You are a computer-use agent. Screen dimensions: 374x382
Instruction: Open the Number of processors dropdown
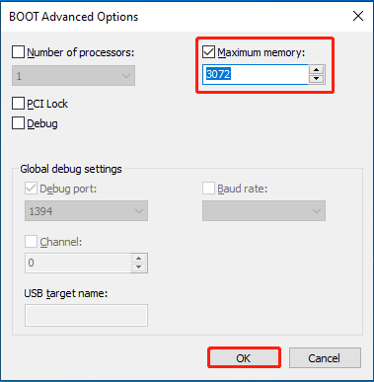tap(73, 76)
